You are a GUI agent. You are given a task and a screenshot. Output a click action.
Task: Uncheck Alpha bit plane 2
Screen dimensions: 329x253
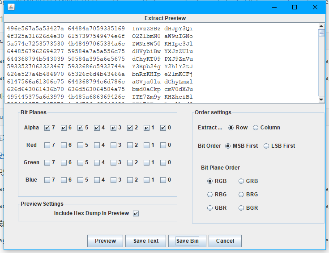130,128
